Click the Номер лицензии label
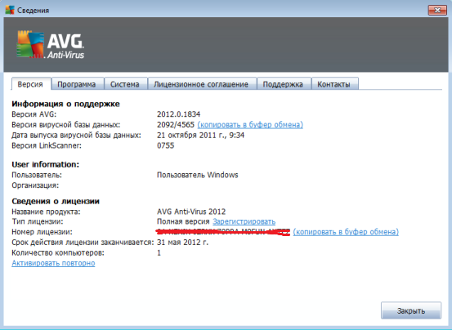This screenshot has height=330, width=452. (42, 232)
